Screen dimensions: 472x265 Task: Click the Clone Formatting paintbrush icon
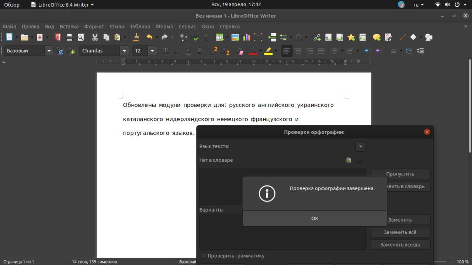pyautogui.click(x=136, y=37)
